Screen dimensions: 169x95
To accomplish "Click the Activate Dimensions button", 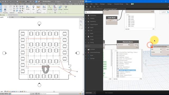I will coord(13,15).
